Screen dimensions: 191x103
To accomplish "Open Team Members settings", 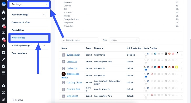I will tap(19, 53).
